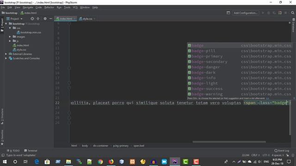The image size is (296, 166).
Task: Choose the badge-info completion suggestion
Action: (240, 78)
